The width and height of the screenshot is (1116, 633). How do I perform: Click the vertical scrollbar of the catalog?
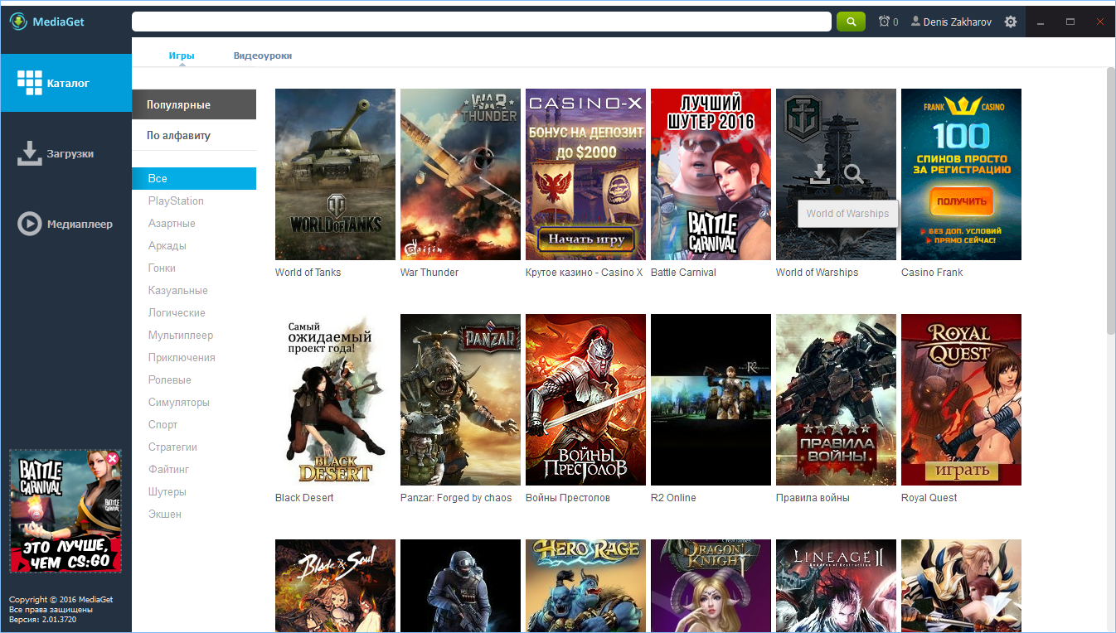(x=1111, y=199)
